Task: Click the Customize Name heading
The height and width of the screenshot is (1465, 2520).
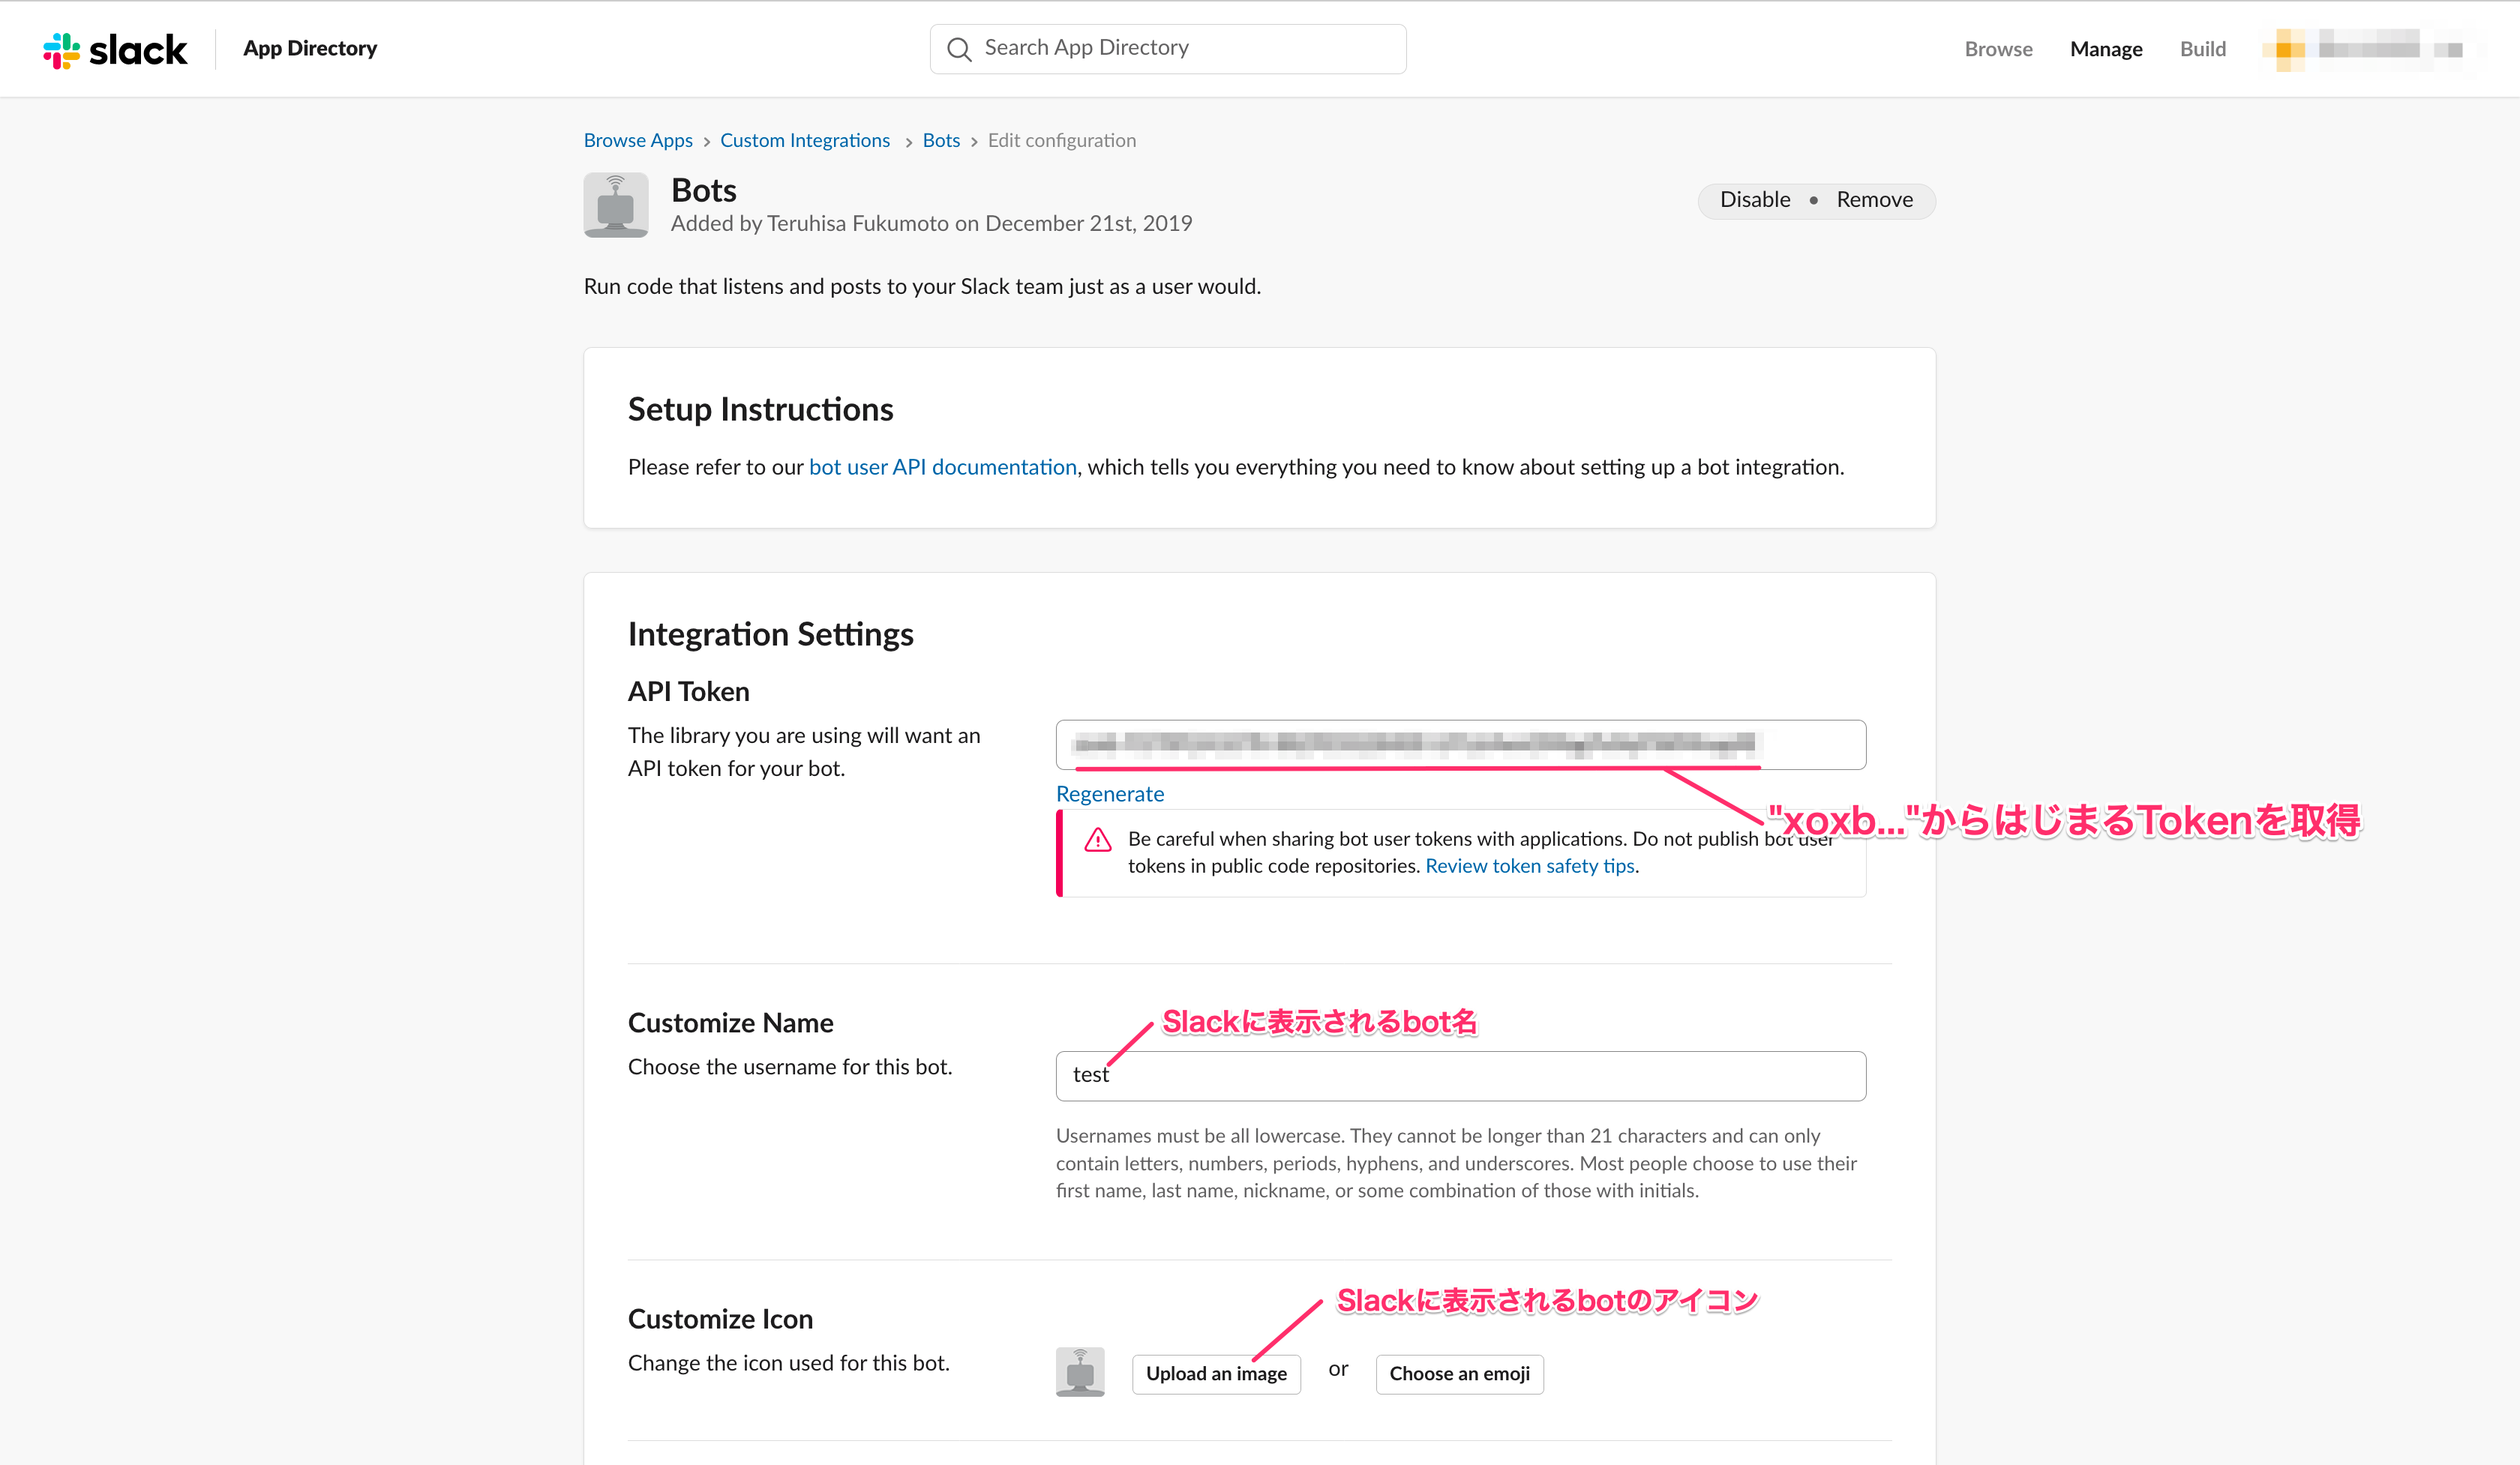Action: [730, 1023]
